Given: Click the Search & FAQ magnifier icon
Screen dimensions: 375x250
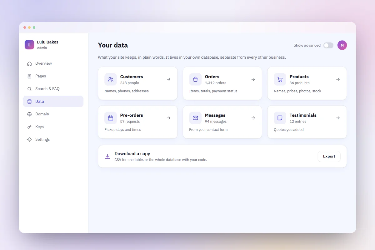Looking at the screenshot, I should coord(29,89).
